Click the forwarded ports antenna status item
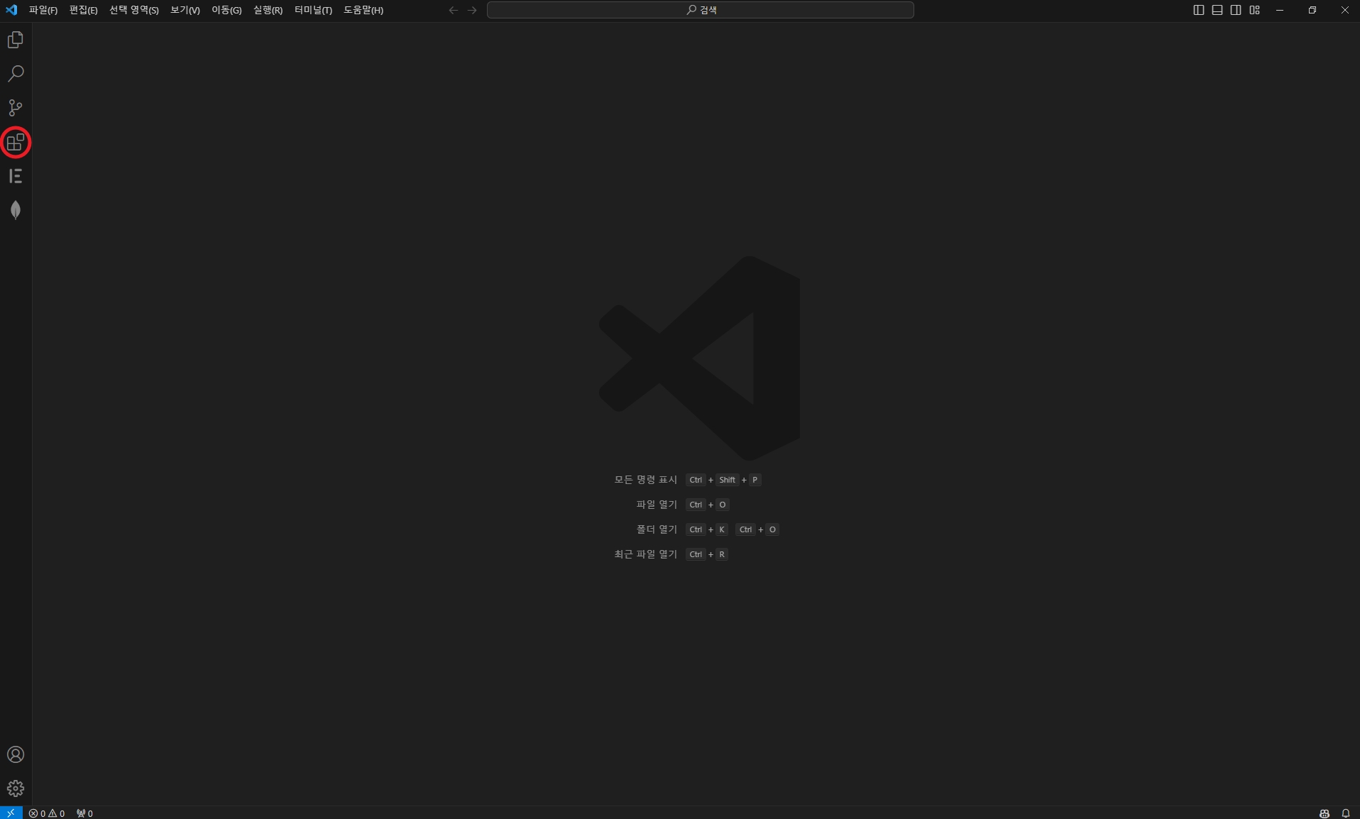The width and height of the screenshot is (1360, 819). pos(84,813)
